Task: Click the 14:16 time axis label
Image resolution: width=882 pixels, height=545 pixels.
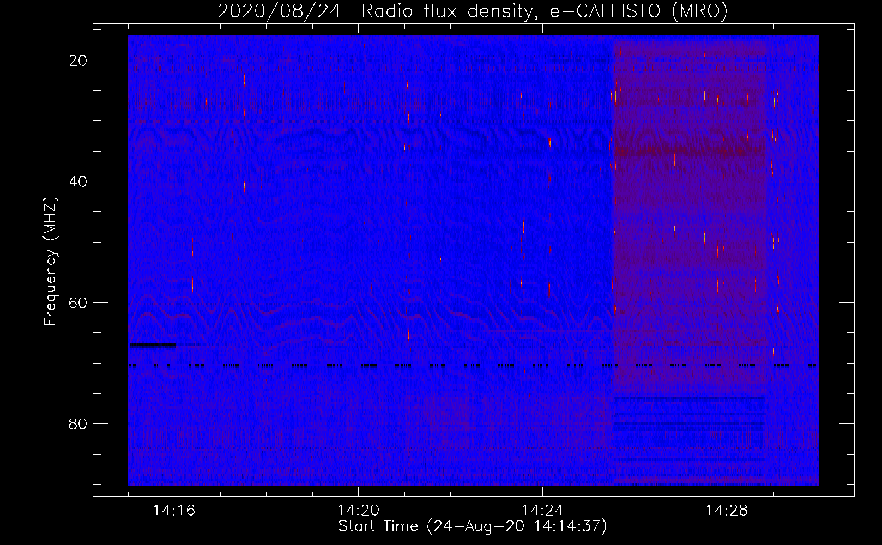Action: pyautogui.click(x=174, y=511)
